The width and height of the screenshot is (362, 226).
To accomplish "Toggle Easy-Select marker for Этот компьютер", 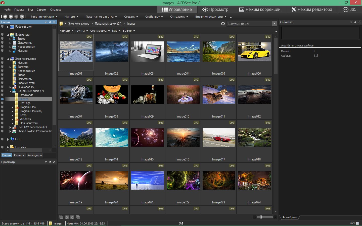I will (2, 59).
